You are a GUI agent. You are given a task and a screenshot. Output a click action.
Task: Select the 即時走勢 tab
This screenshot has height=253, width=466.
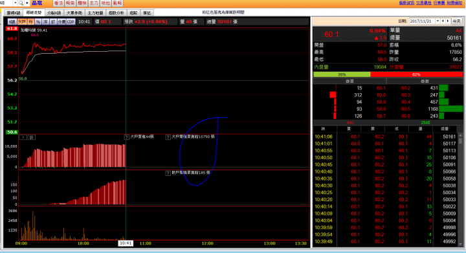(x=34, y=12)
